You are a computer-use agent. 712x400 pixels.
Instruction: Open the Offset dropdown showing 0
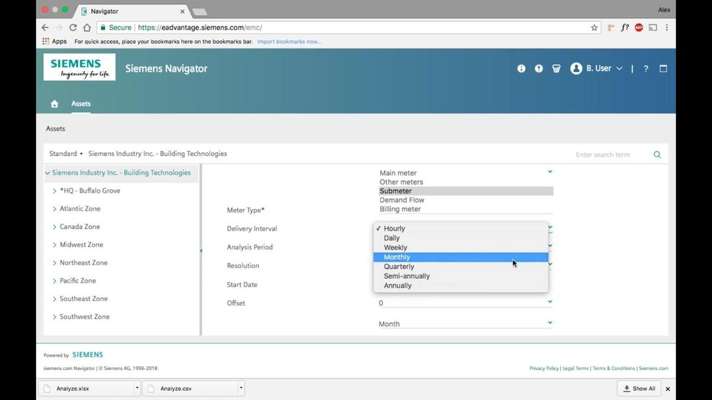(466, 303)
